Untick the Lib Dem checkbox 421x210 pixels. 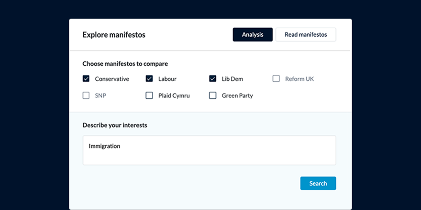pos(213,79)
